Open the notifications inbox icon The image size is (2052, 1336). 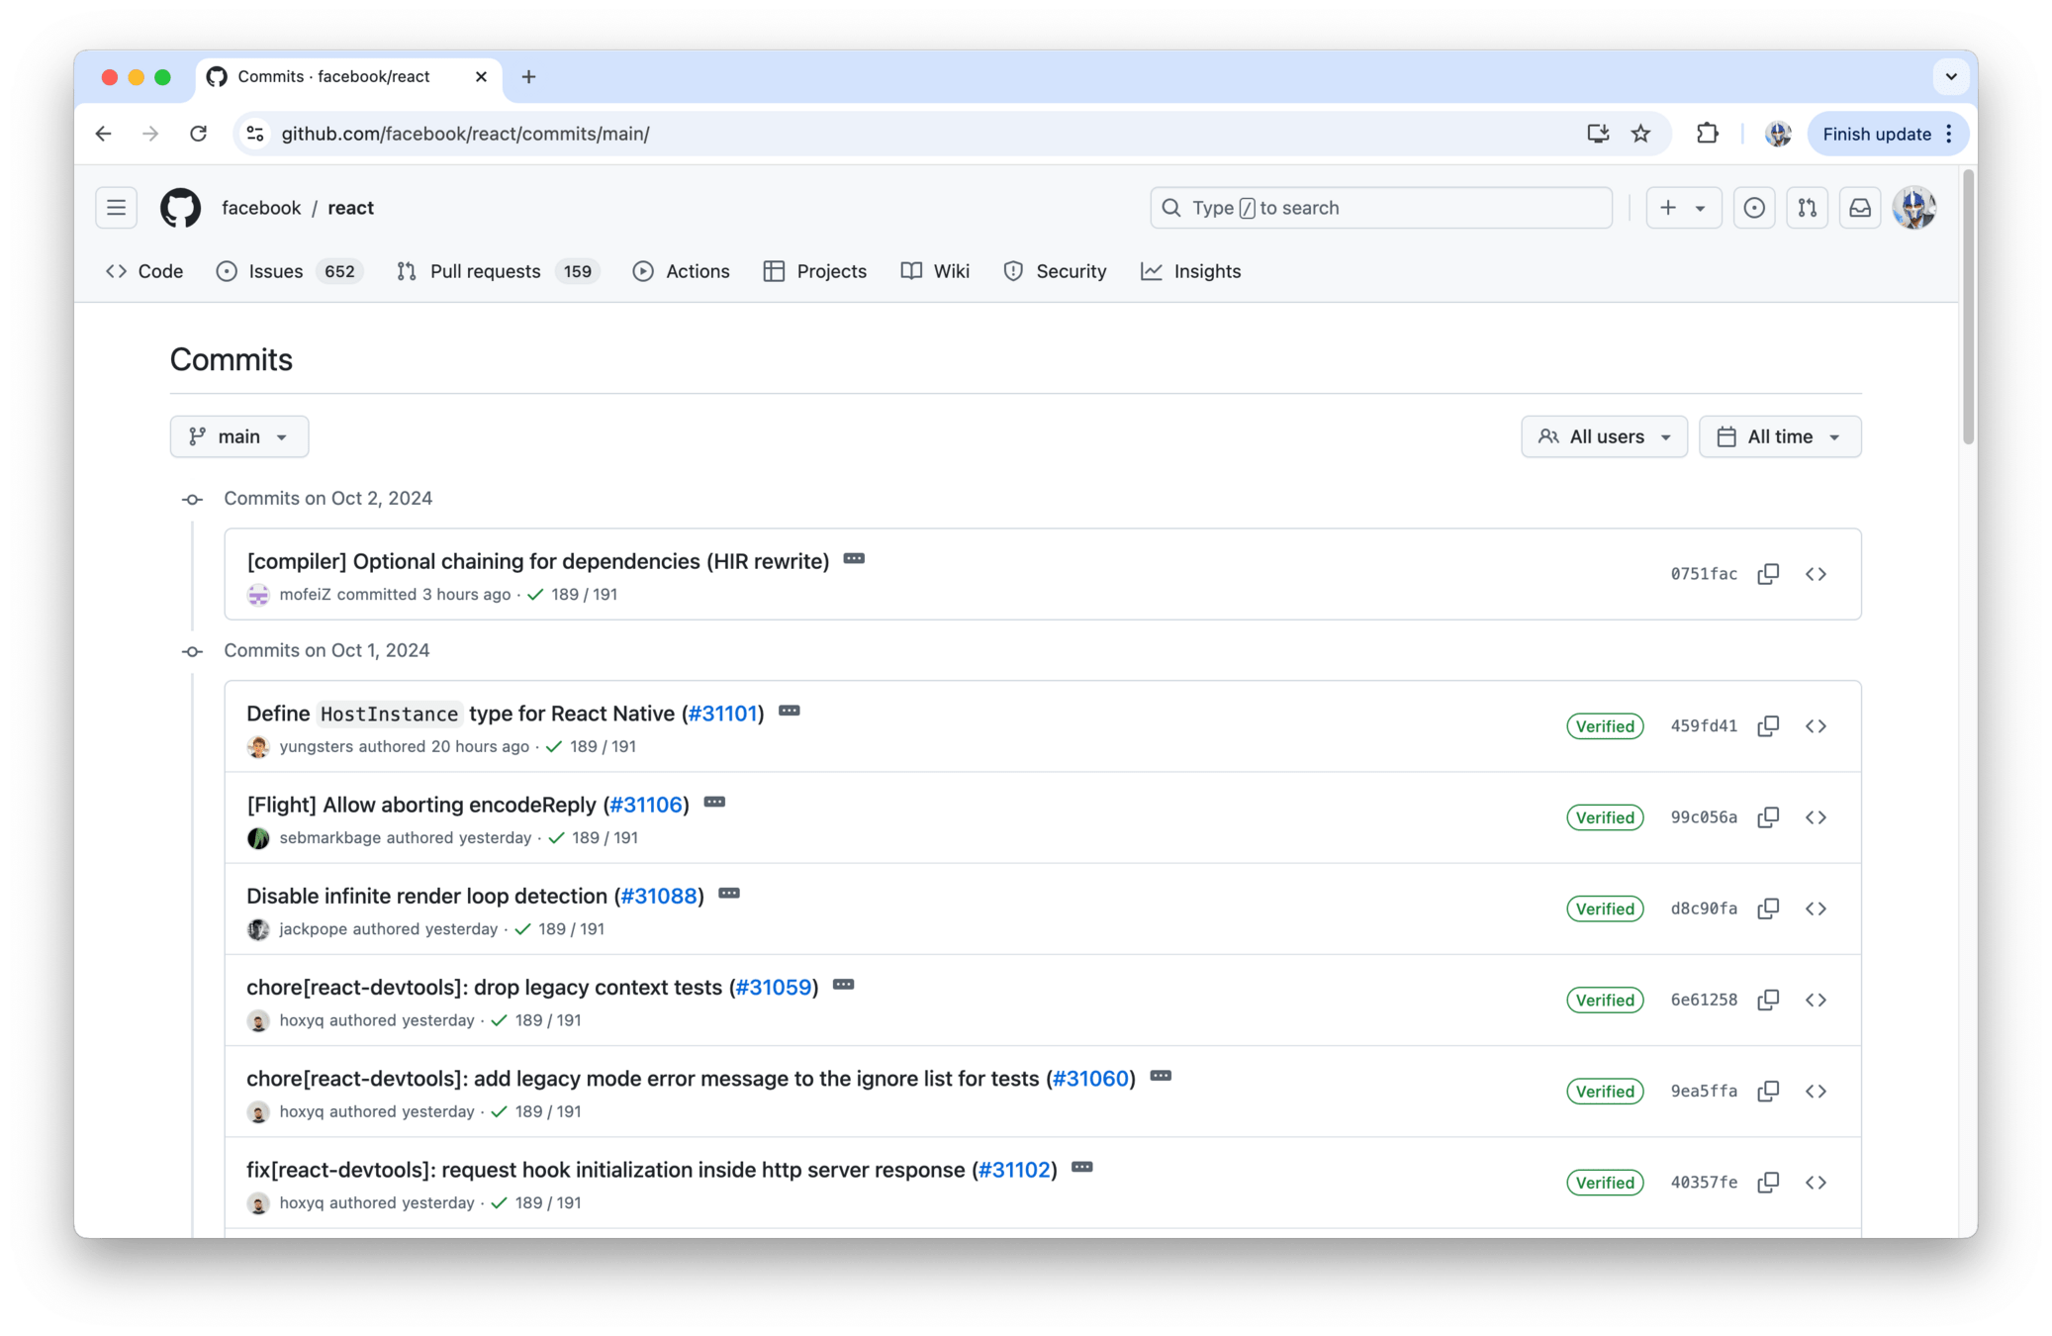(1860, 208)
